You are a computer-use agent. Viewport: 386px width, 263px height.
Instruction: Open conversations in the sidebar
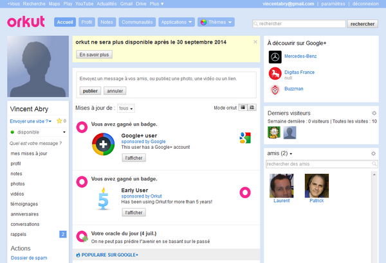[x=25, y=225]
